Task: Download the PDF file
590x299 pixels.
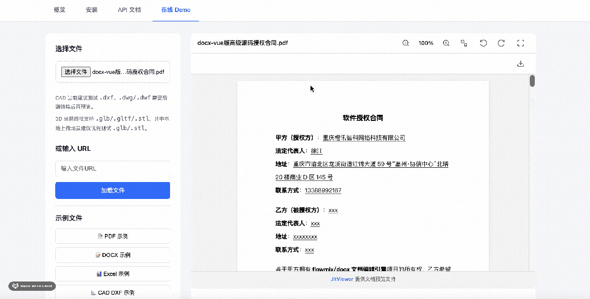Action: [x=521, y=63]
